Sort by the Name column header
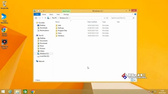The height and width of the screenshot is (94, 168). [57, 22]
